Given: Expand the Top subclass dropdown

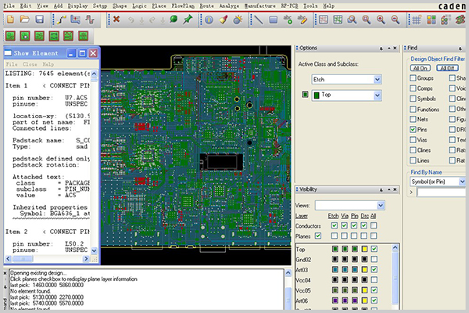Looking at the screenshot, I should click(377, 95).
